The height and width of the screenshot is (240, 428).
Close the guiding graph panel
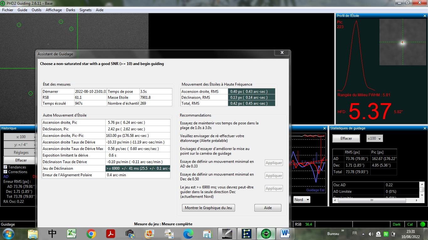pyautogui.click(x=325, y=128)
